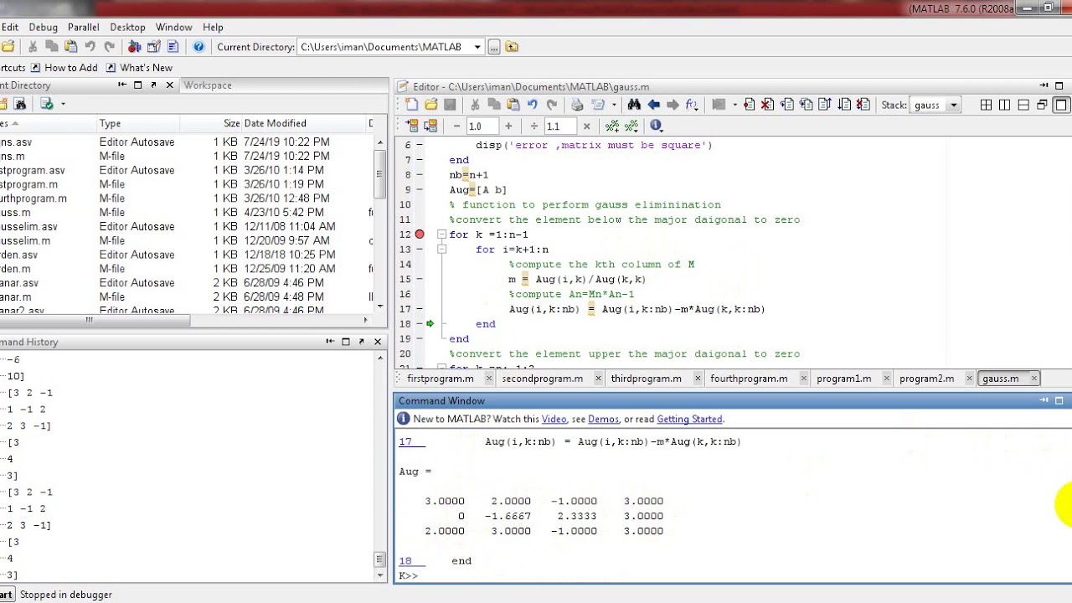This screenshot has width=1072, height=603.
Task: Click the Step Out debugger icon
Action: 825,105
